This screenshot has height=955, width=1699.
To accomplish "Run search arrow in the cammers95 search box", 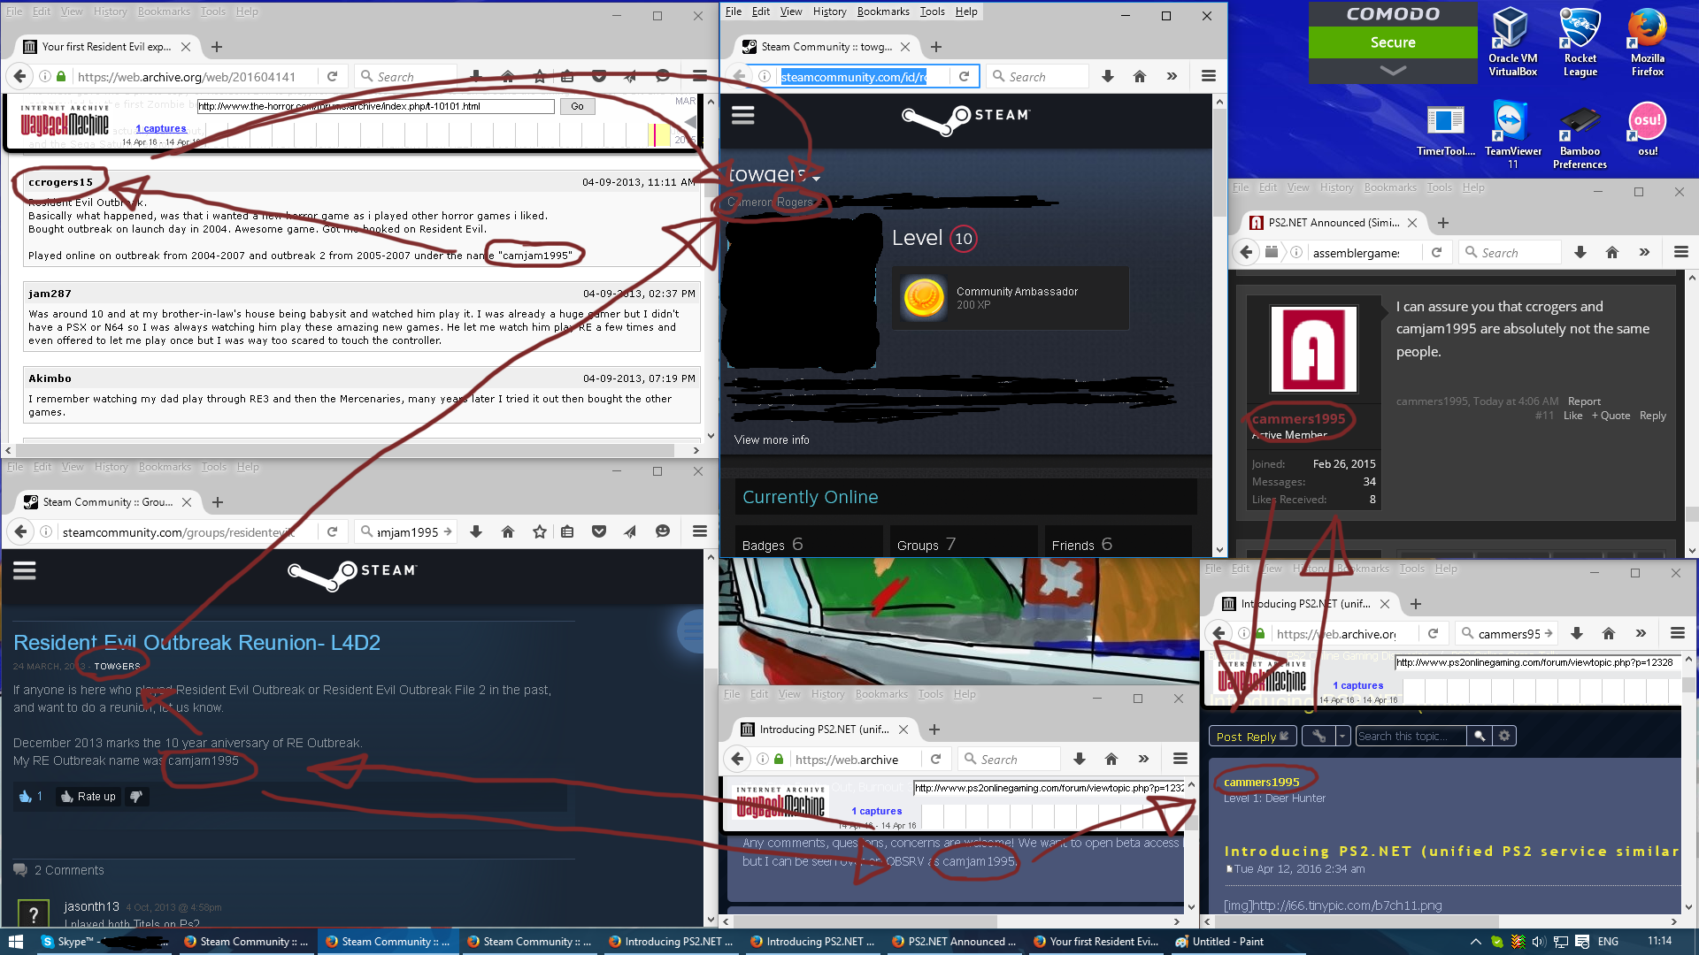I will (x=1549, y=634).
